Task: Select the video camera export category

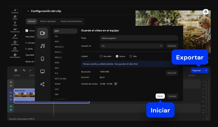Action: (42, 33)
